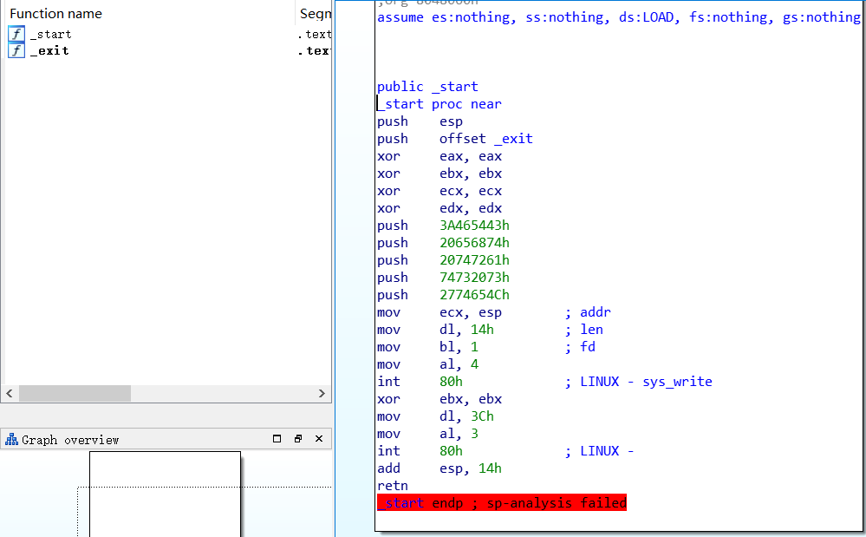Click 'xor ecx, ecx' instruction
866x537 pixels.
[440, 191]
